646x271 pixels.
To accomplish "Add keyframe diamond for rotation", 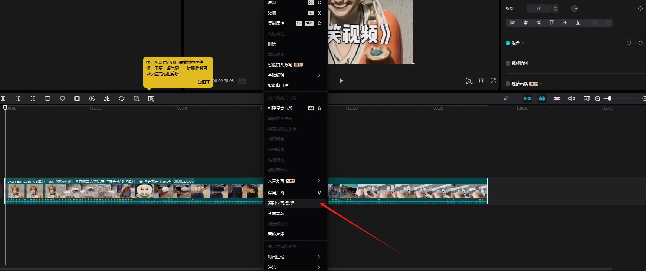I will tap(640, 9).
